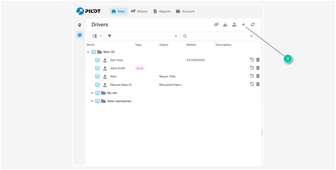Click the download import icon
The height and width of the screenshot is (170, 336).
[225, 25]
